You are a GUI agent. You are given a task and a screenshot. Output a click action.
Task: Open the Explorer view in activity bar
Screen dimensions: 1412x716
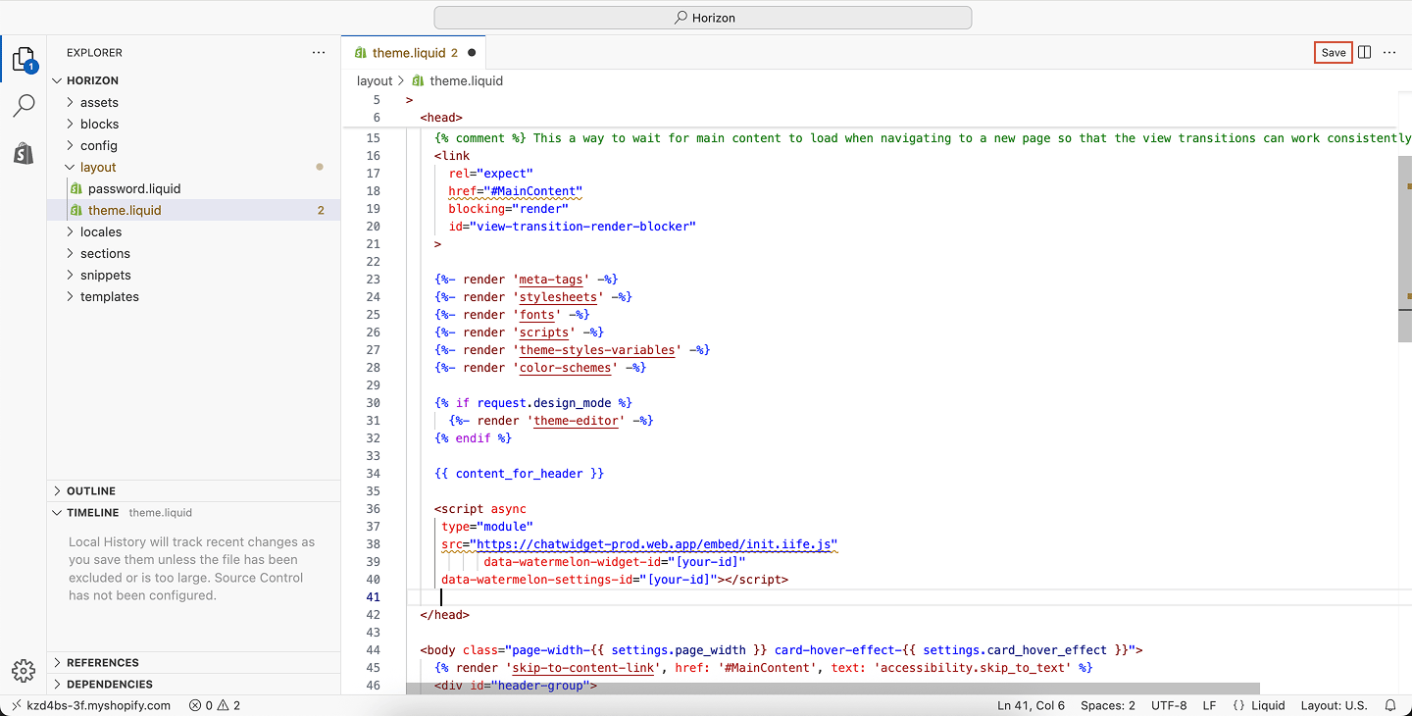click(x=24, y=61)
